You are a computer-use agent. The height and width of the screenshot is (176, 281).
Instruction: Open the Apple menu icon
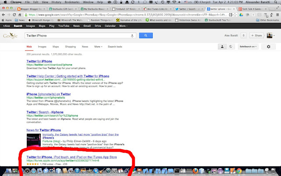tap(5, 2)
